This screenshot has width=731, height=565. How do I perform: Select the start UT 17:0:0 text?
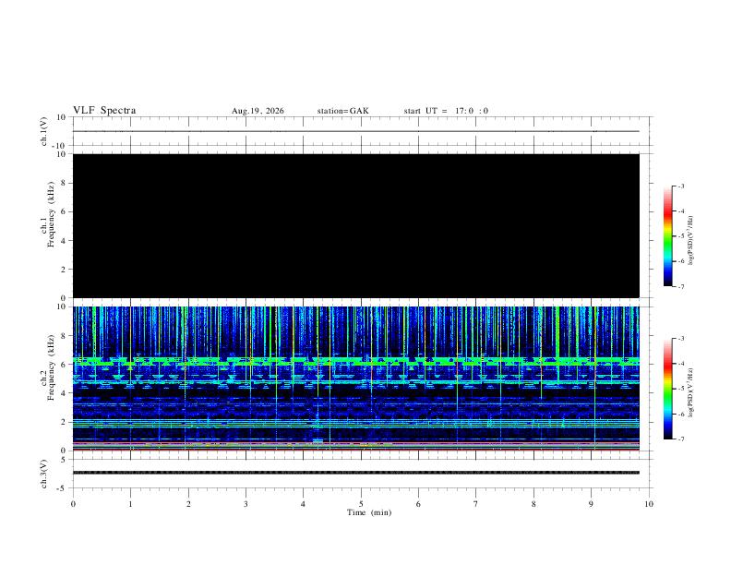(446, 111)
